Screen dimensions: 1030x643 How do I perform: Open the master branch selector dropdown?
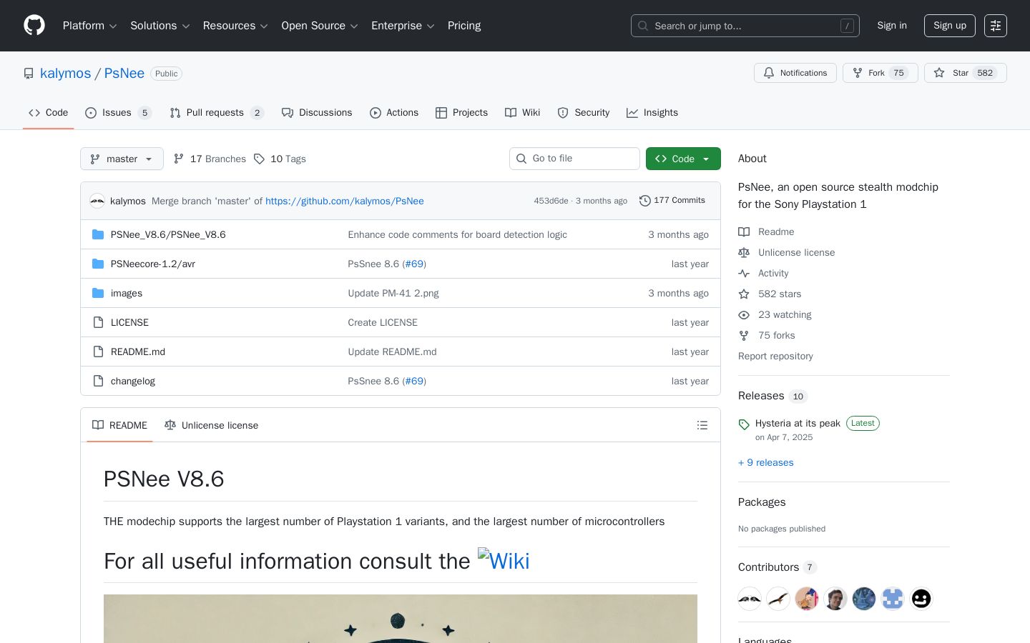(x=122, y=159)
